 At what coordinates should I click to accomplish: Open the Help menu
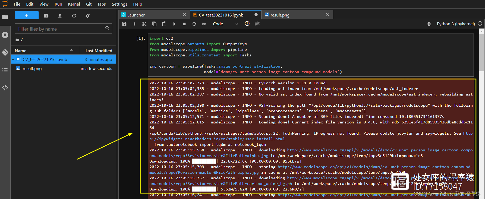click(138, 4)
